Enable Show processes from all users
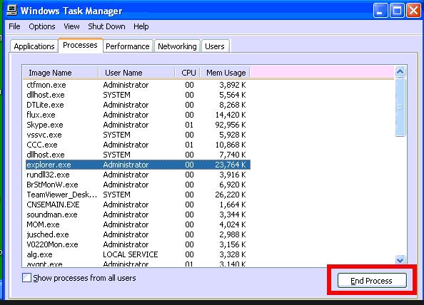Screen dimensions: 424x305 [x=26, y=277]
